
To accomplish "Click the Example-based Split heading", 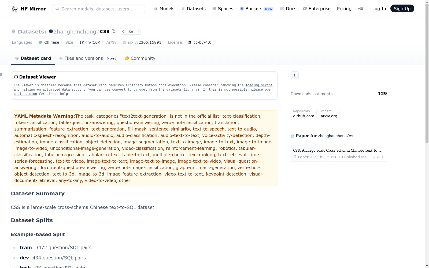I will [38, 234].
